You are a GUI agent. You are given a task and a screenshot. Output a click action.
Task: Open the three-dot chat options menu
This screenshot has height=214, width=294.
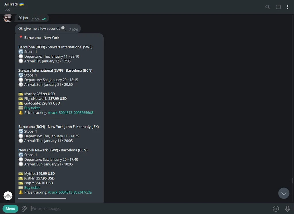point(288,7)
